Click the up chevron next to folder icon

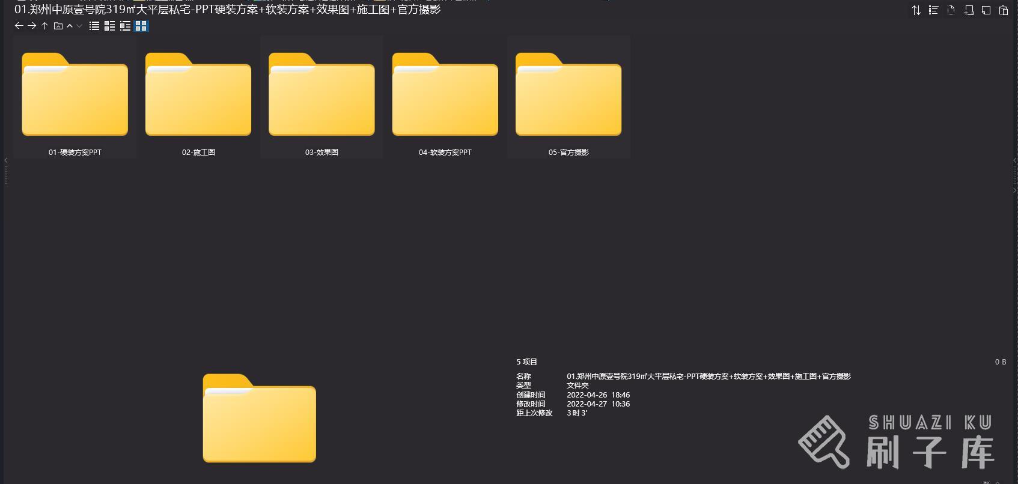click(x=70, y=26)
